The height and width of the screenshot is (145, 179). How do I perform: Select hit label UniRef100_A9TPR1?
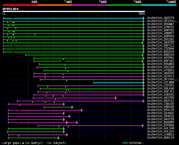pyautogui.click(x=161, y=58)
